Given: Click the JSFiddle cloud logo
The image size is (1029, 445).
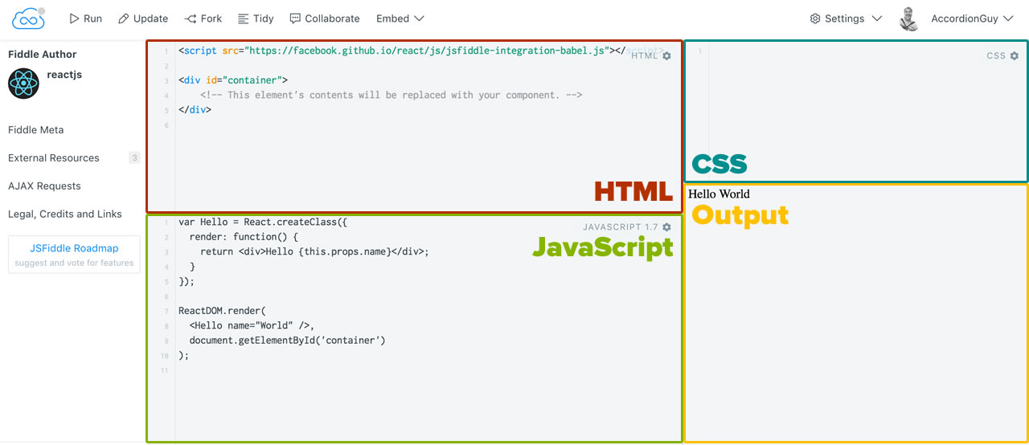Looking at the screenshot, I should tap(28, 18).
